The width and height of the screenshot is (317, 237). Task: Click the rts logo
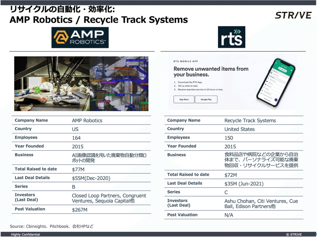(231, 37)
